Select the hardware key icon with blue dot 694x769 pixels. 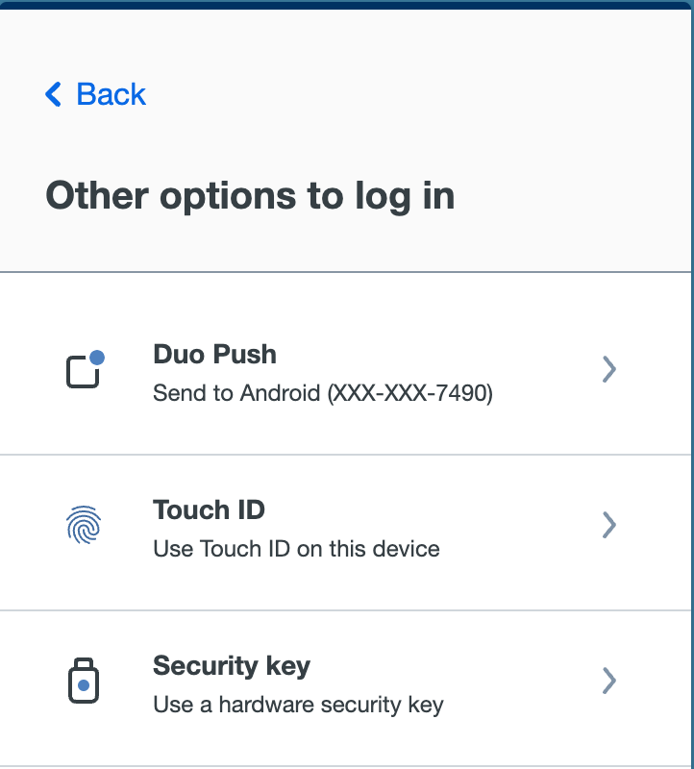(x=83, y=682)
